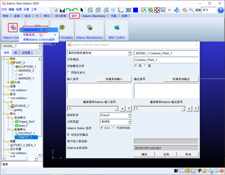Screen dimensions: 225x175
Task: Toggle the 动态状态输出 checkbox
Action: (69, 135)
